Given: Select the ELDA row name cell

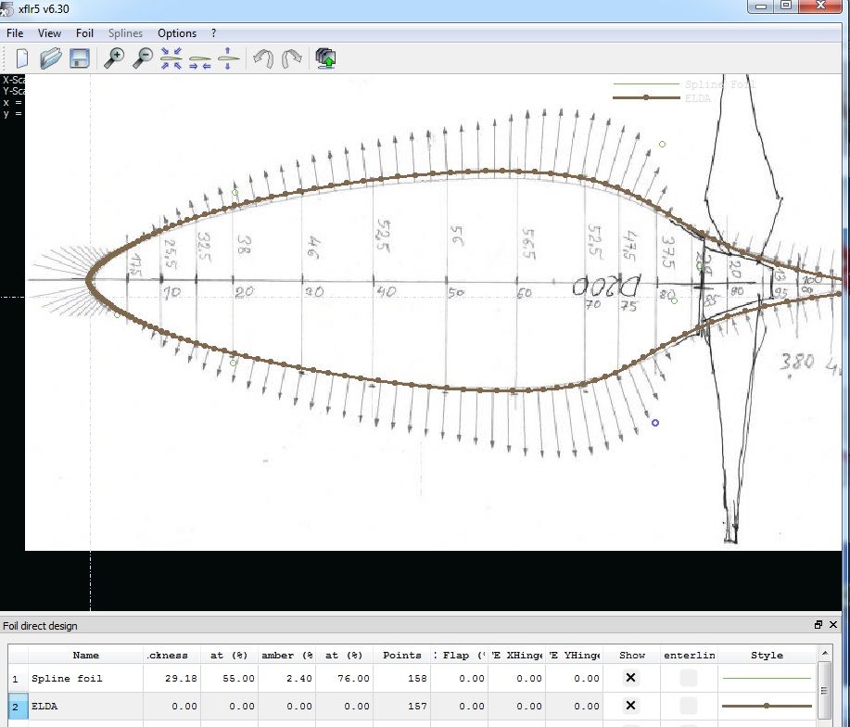Looking at the screenshot, I should pos(85,706).
